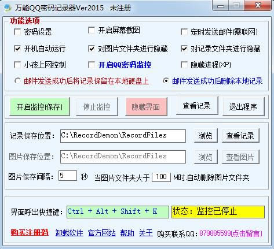Viewport: 274px width, 249px height.
Task: Click 查看记录 button beside 隐藏界面
Action: tap(197, 106)
